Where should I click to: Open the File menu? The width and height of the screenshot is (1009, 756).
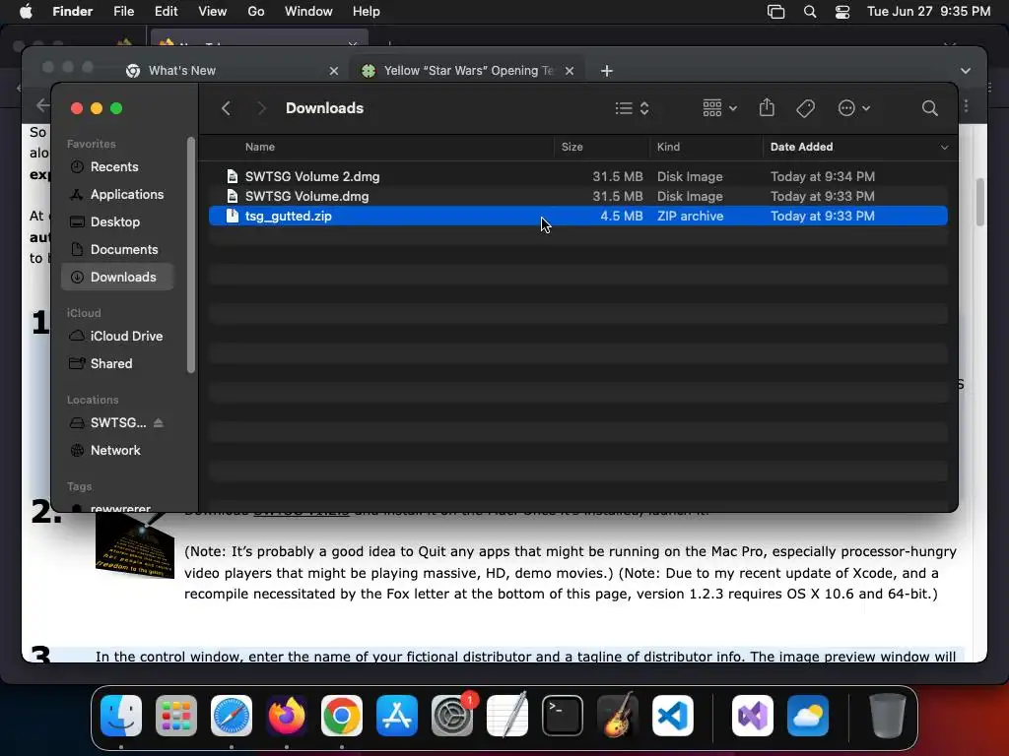pos(123,12)
